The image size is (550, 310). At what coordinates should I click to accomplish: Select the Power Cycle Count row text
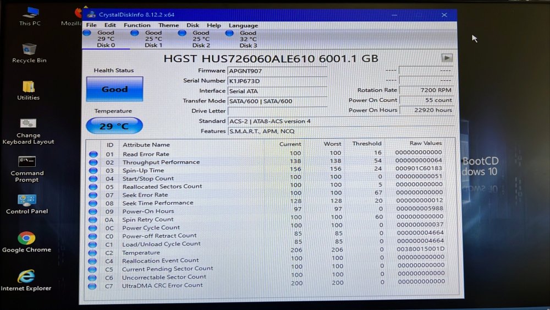click(x=151, y=227)
